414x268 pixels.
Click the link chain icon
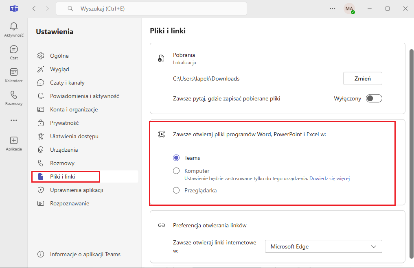pos(162,225)
